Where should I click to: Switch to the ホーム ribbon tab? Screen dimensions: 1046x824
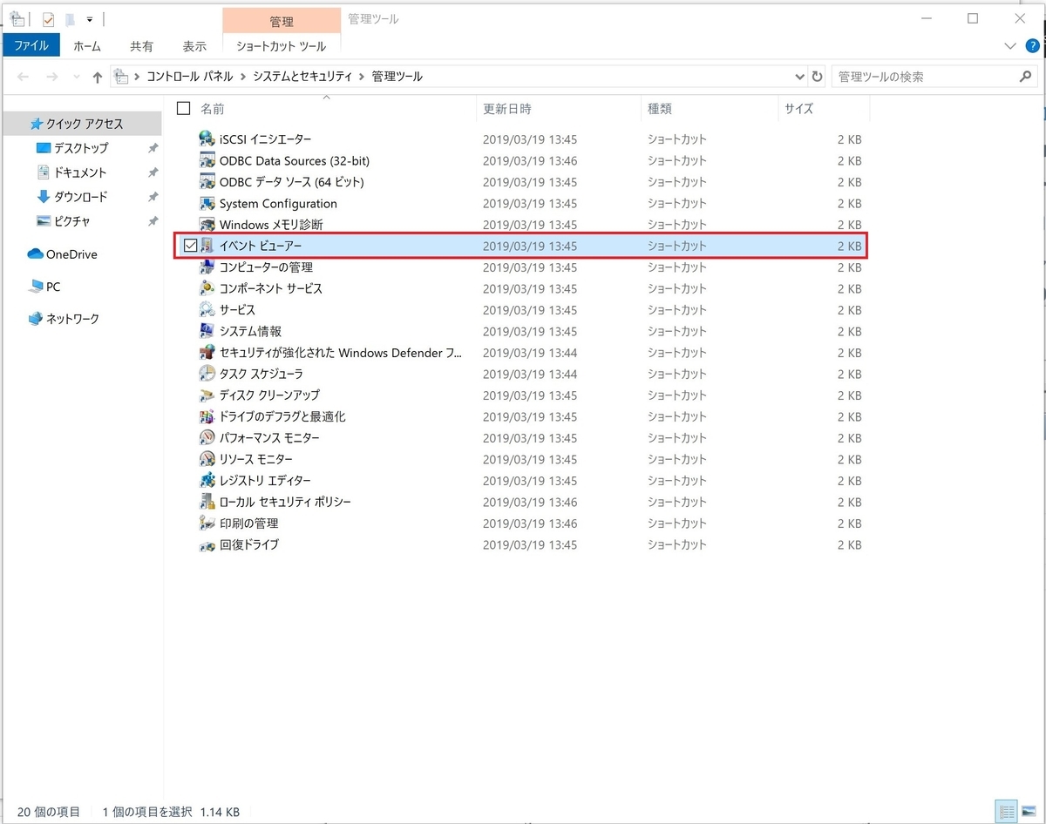click(87, 46)
